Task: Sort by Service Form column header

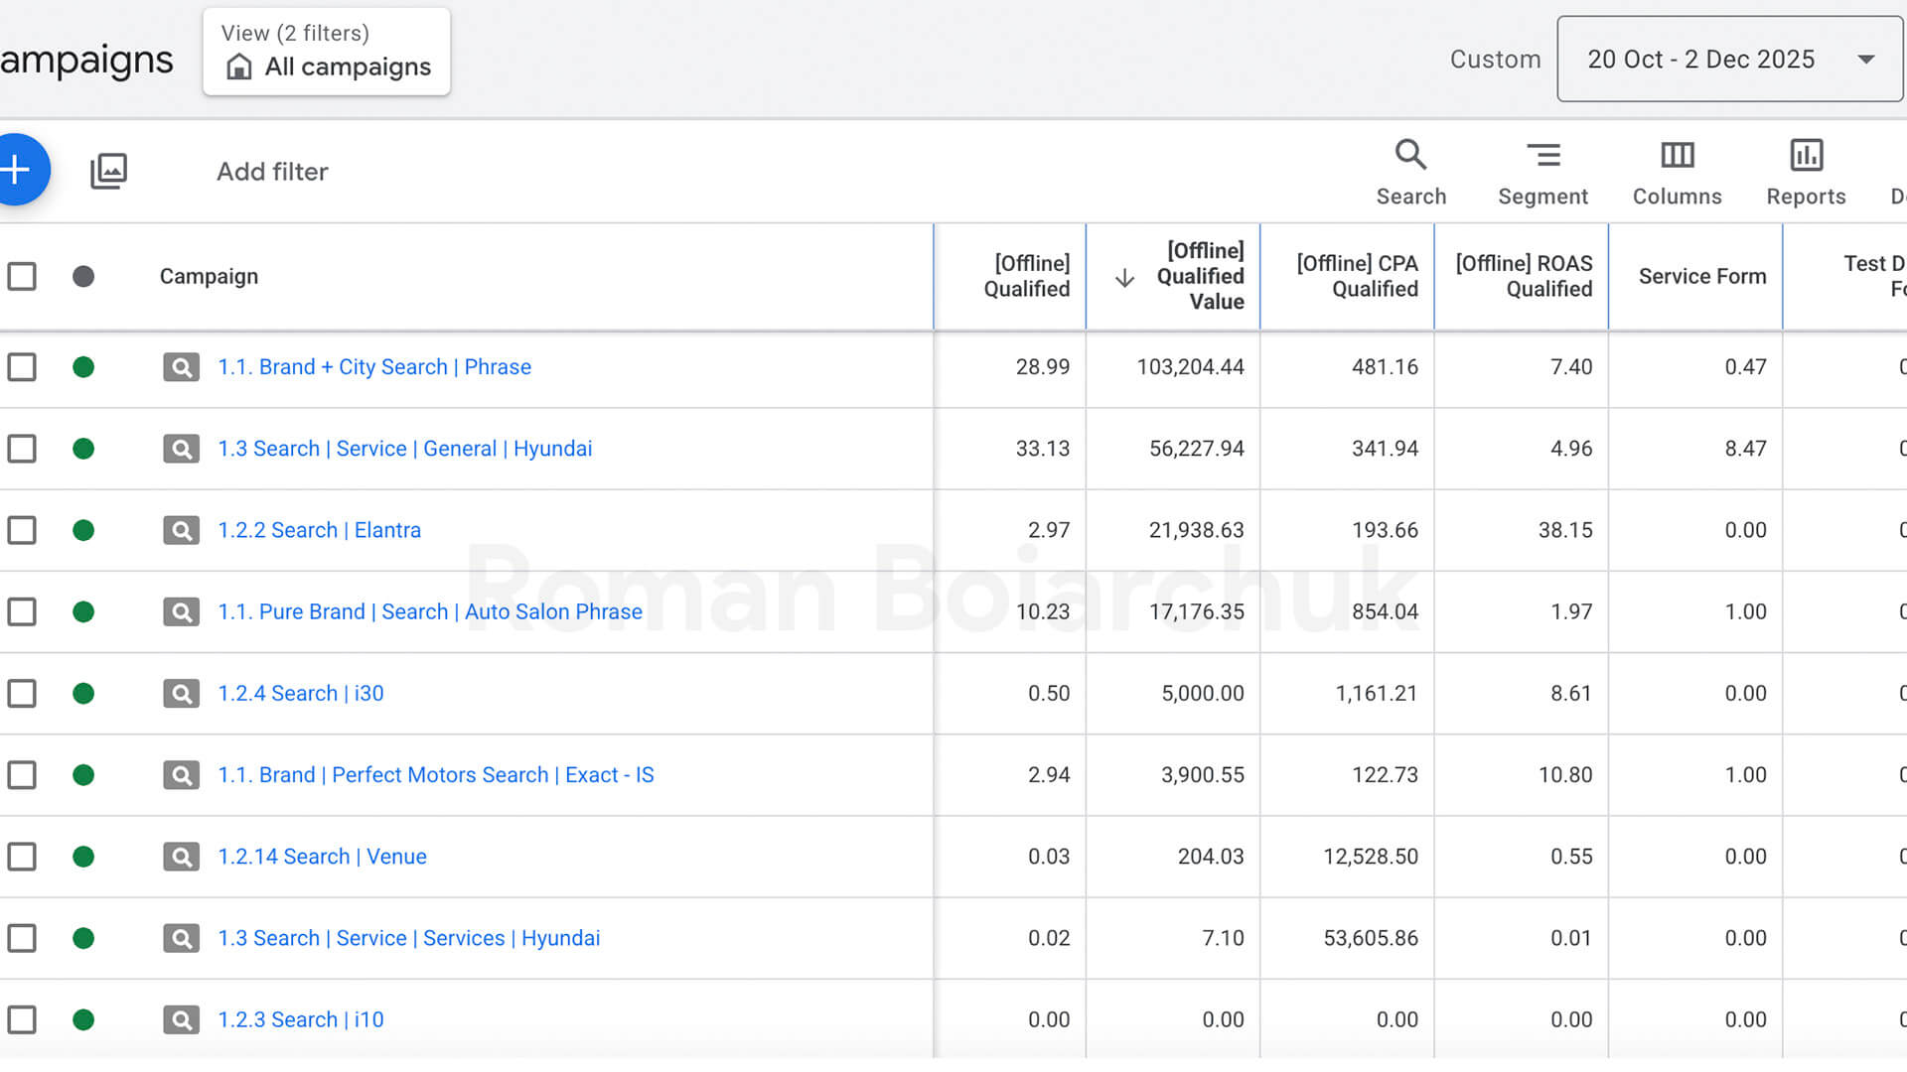Action: point(1701,276)
